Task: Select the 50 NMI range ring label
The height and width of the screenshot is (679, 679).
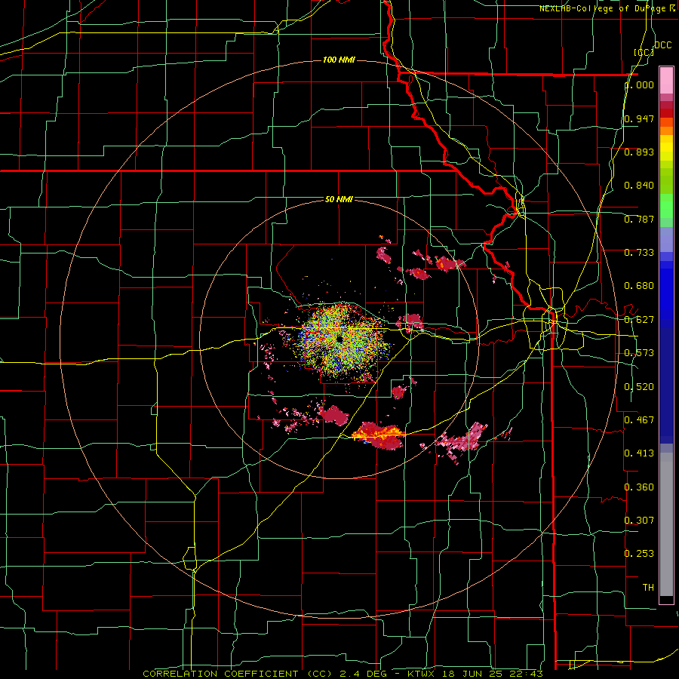Action: 339,199
